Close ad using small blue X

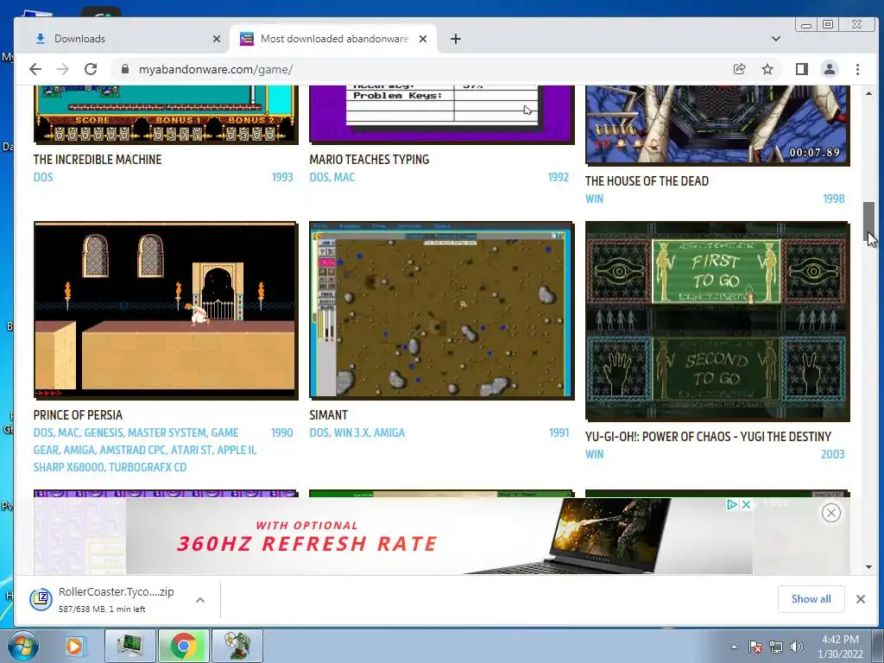click(746, 504)
